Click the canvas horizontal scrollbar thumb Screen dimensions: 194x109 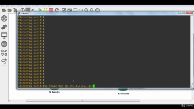83,101
